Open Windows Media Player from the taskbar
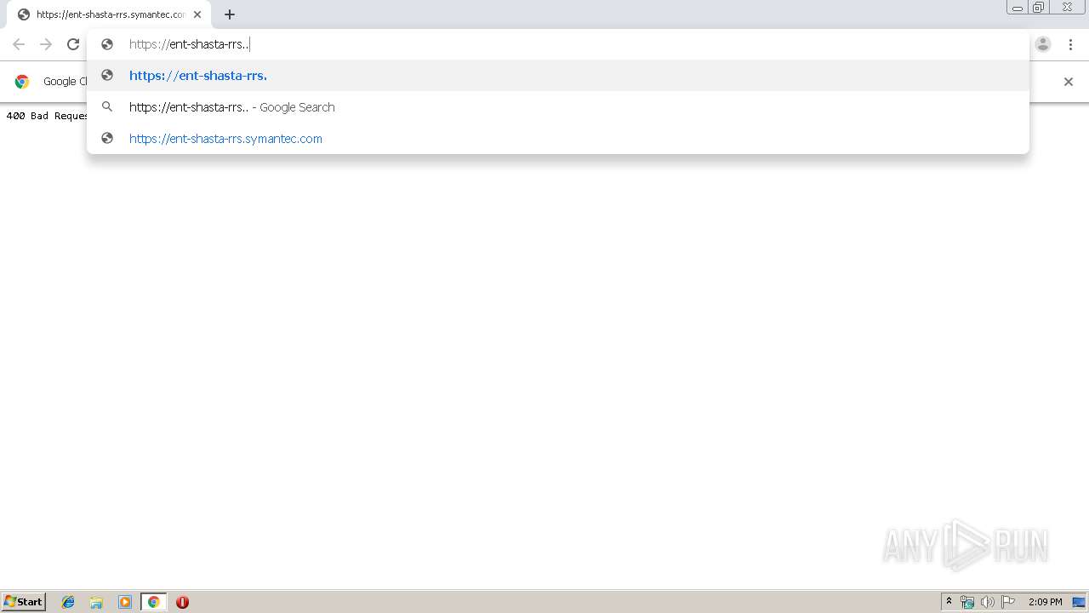The image size is (1089, 613). point(125,602)
